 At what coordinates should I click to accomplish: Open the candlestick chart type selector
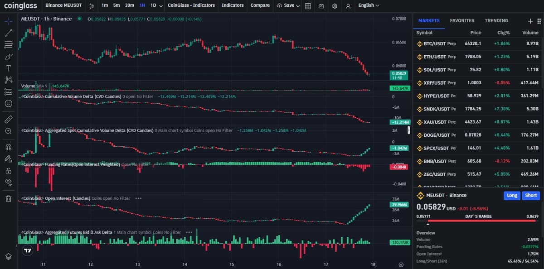coord(92,6)
